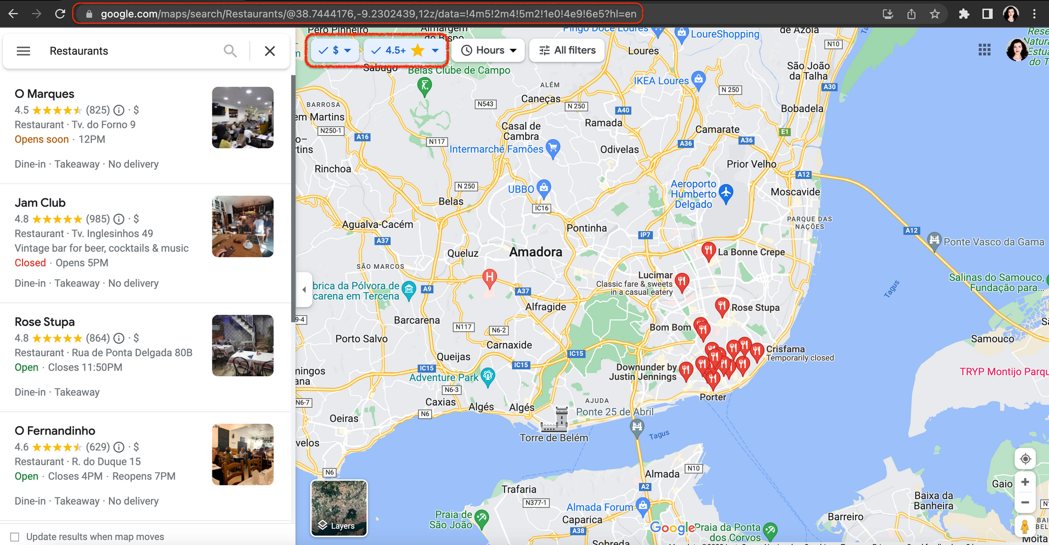Click the Restaurants search input field
Image resolution: width=1049 pixels, height=545 pixels.
pos(131,51)
